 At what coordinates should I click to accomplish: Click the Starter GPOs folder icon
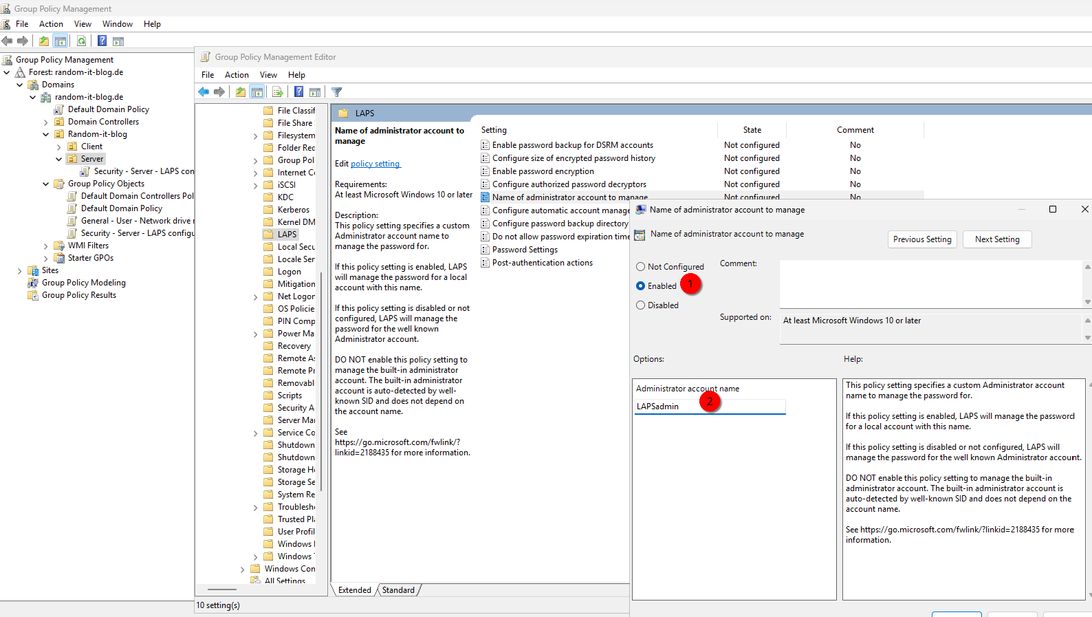(59, 258)
